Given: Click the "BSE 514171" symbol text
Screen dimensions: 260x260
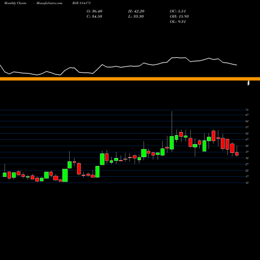Looking at the screenshot, I should [82, 3].
